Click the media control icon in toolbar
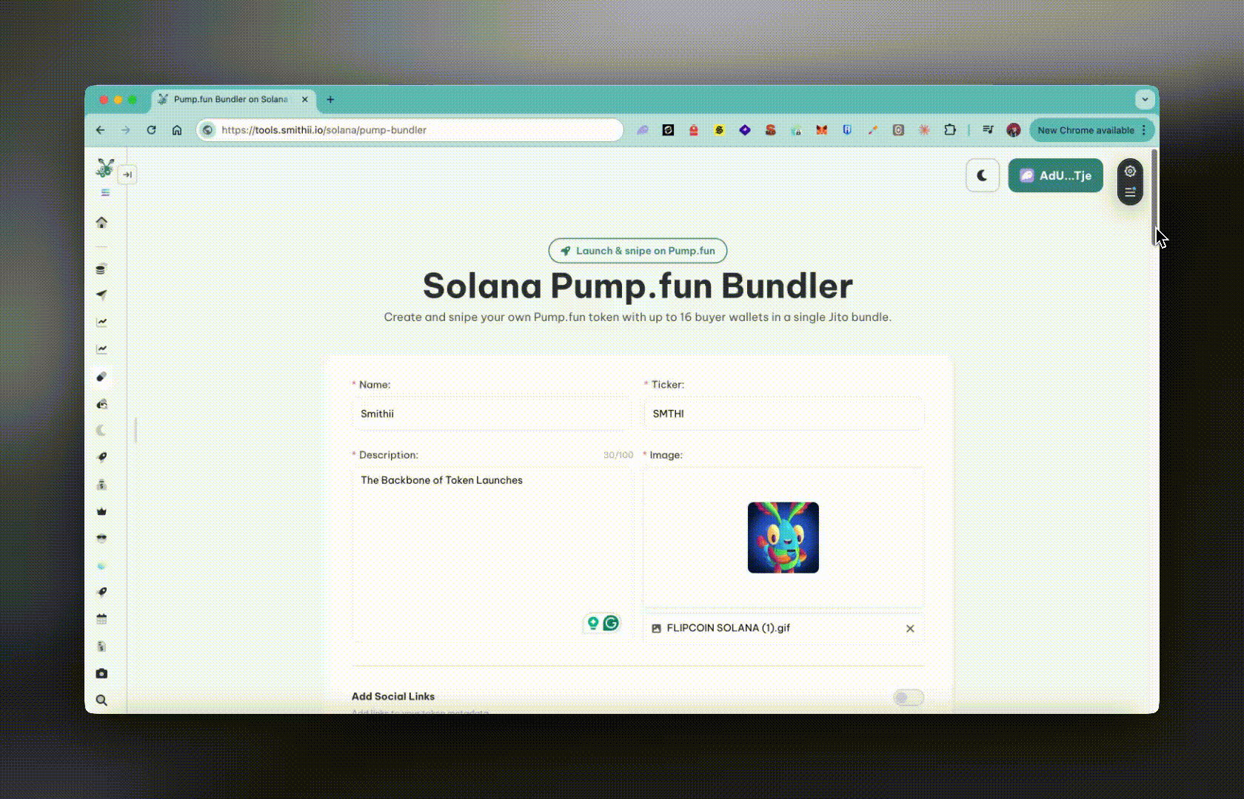1244x799 pixels. pos(988,130)
